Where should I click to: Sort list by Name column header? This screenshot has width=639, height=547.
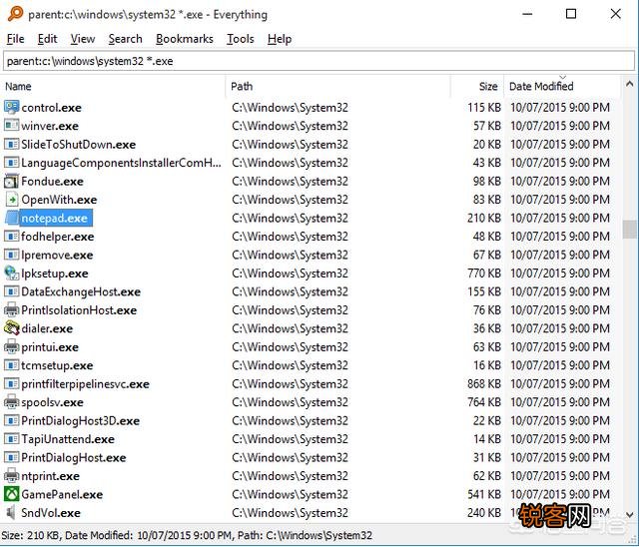pos(19,87)
